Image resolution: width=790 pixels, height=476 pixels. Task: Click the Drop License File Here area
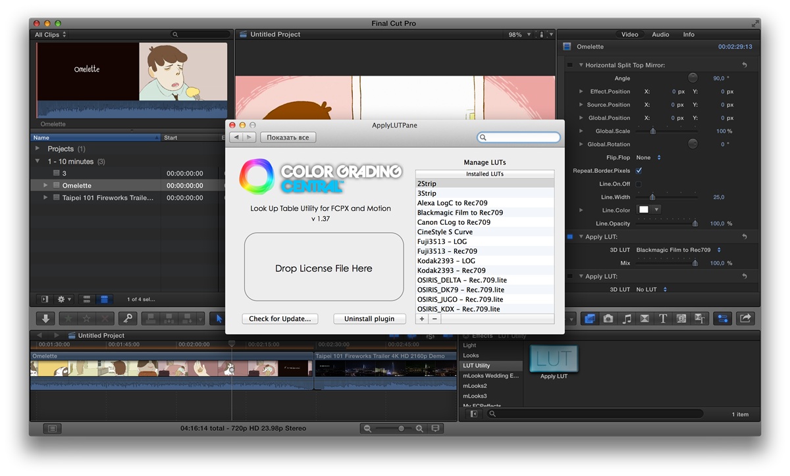point(324,267)
